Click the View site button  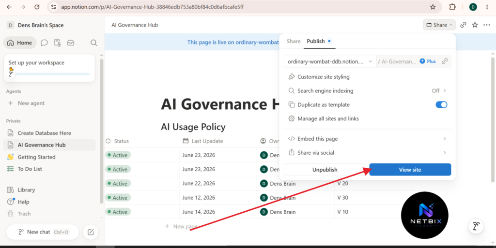pos(410,169)
